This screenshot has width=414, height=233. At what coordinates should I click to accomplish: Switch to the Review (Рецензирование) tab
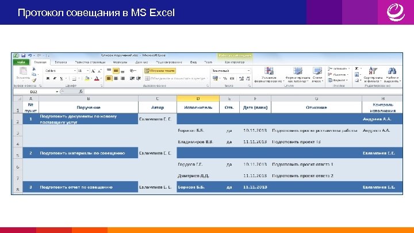pos(168,62)
